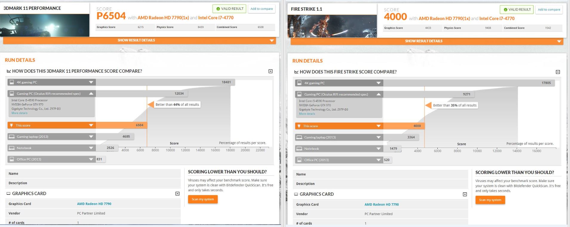
Task: Click Office PC monitor icon in 3DMark 11 list
Action: point(12,159)
